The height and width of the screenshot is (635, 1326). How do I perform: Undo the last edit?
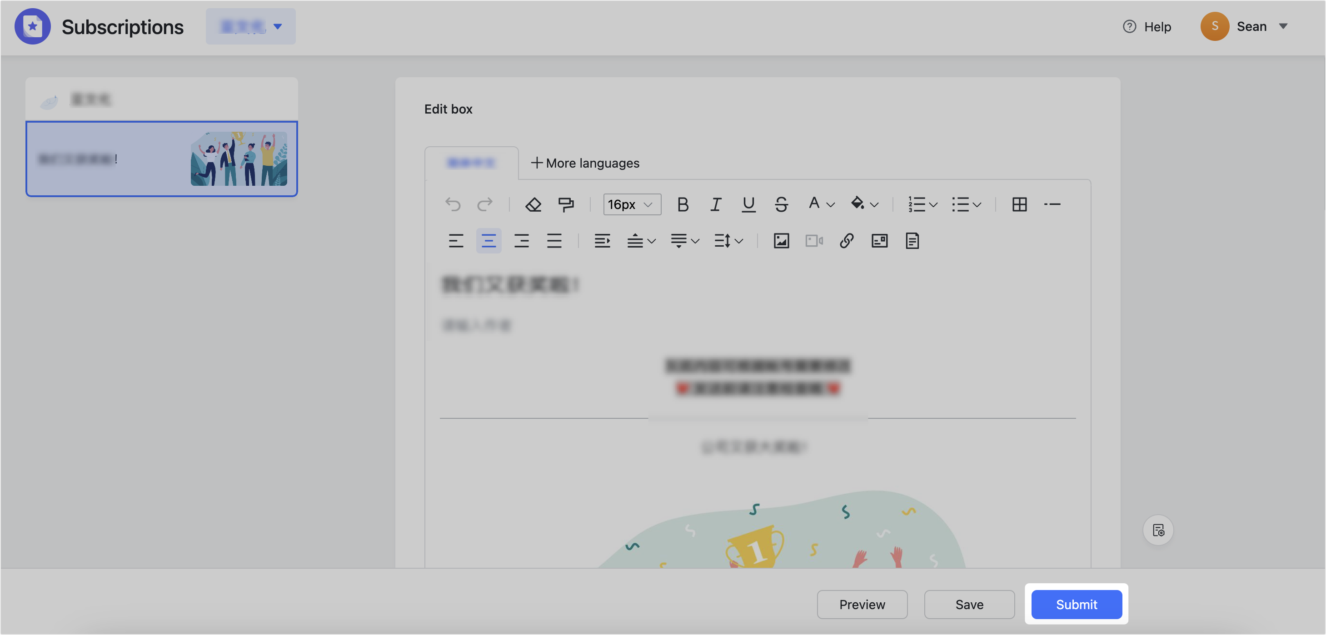point(453,204)
